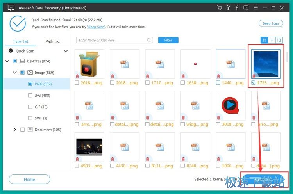Select SWF (3) in the type tree
The width and height of the screenshot is (293, 194).
[x=41, y=118]
